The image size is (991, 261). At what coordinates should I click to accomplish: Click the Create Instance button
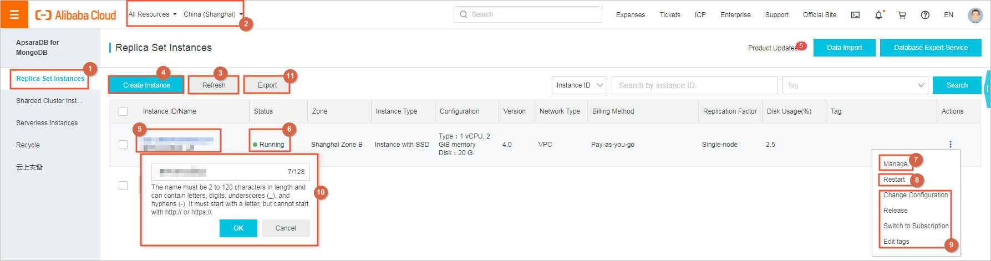pos(146,85)
